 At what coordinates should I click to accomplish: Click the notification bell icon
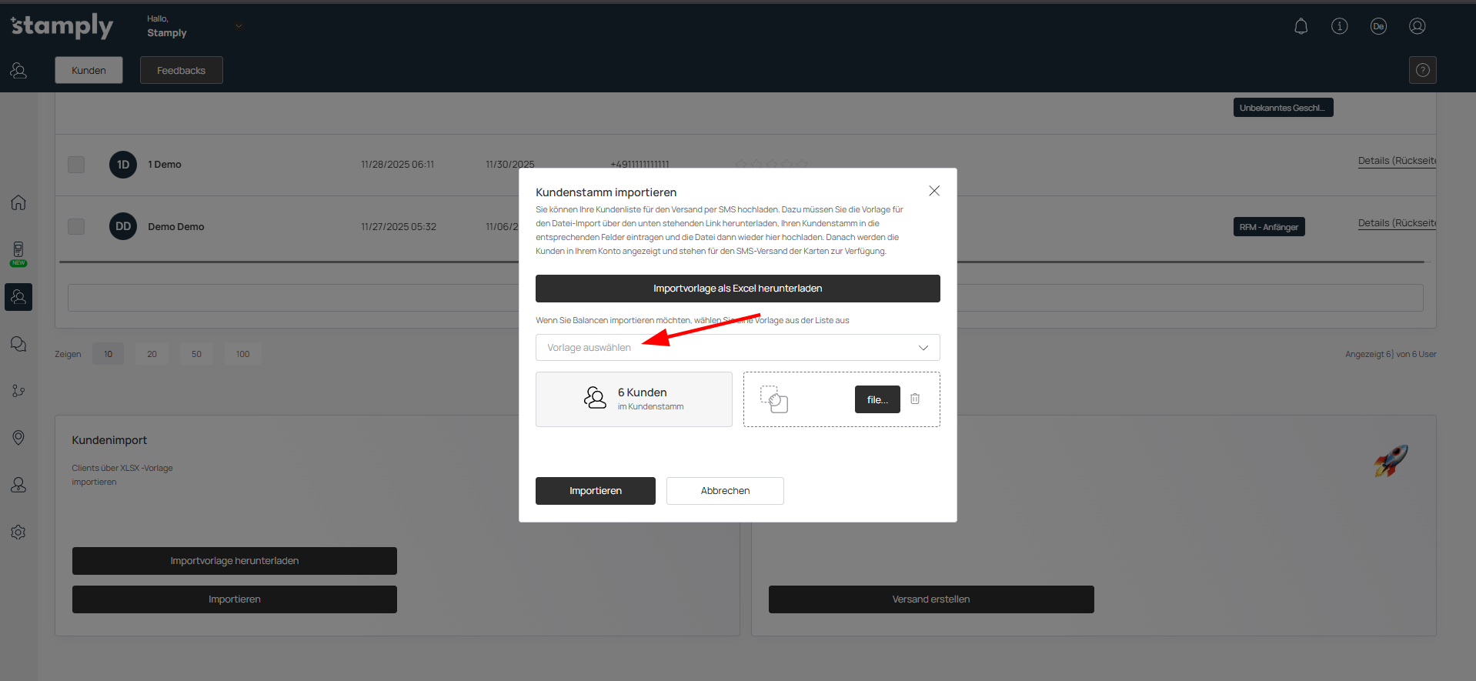(1301, 26)
